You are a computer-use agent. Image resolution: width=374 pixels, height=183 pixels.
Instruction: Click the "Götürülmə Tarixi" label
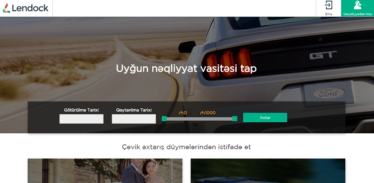(81, 110)
